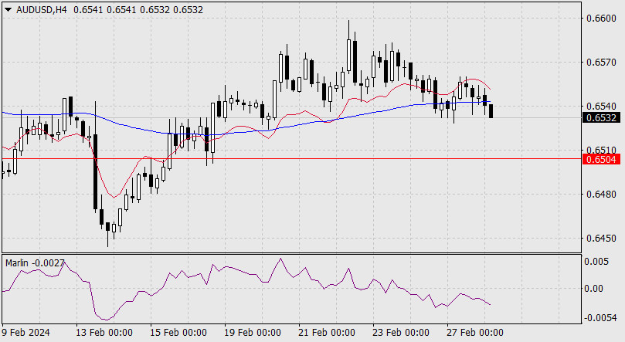Select the 0.6540 price axis label
Image resolution: width=625 pixels, height=342 pixels.
[601, 107]
